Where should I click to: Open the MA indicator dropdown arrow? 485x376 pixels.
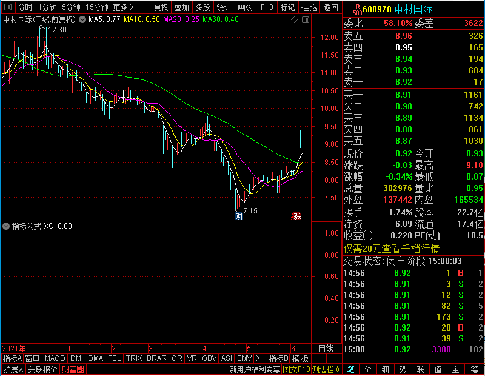coord(82,19)
